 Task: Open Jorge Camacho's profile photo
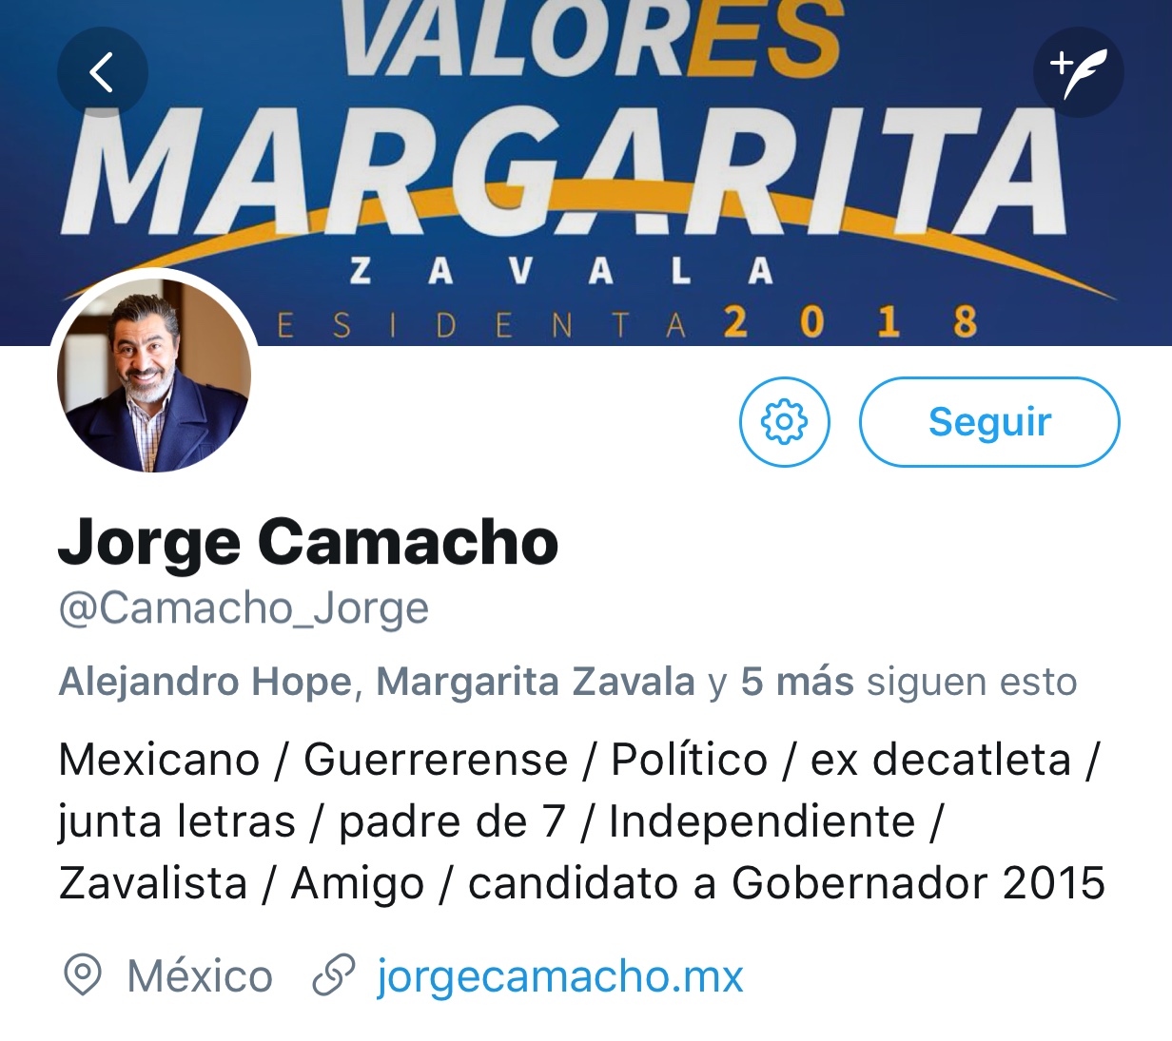point(154,375)
